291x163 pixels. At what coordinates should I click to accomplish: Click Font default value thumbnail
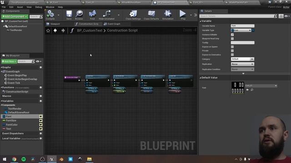(x=237, y=87)
